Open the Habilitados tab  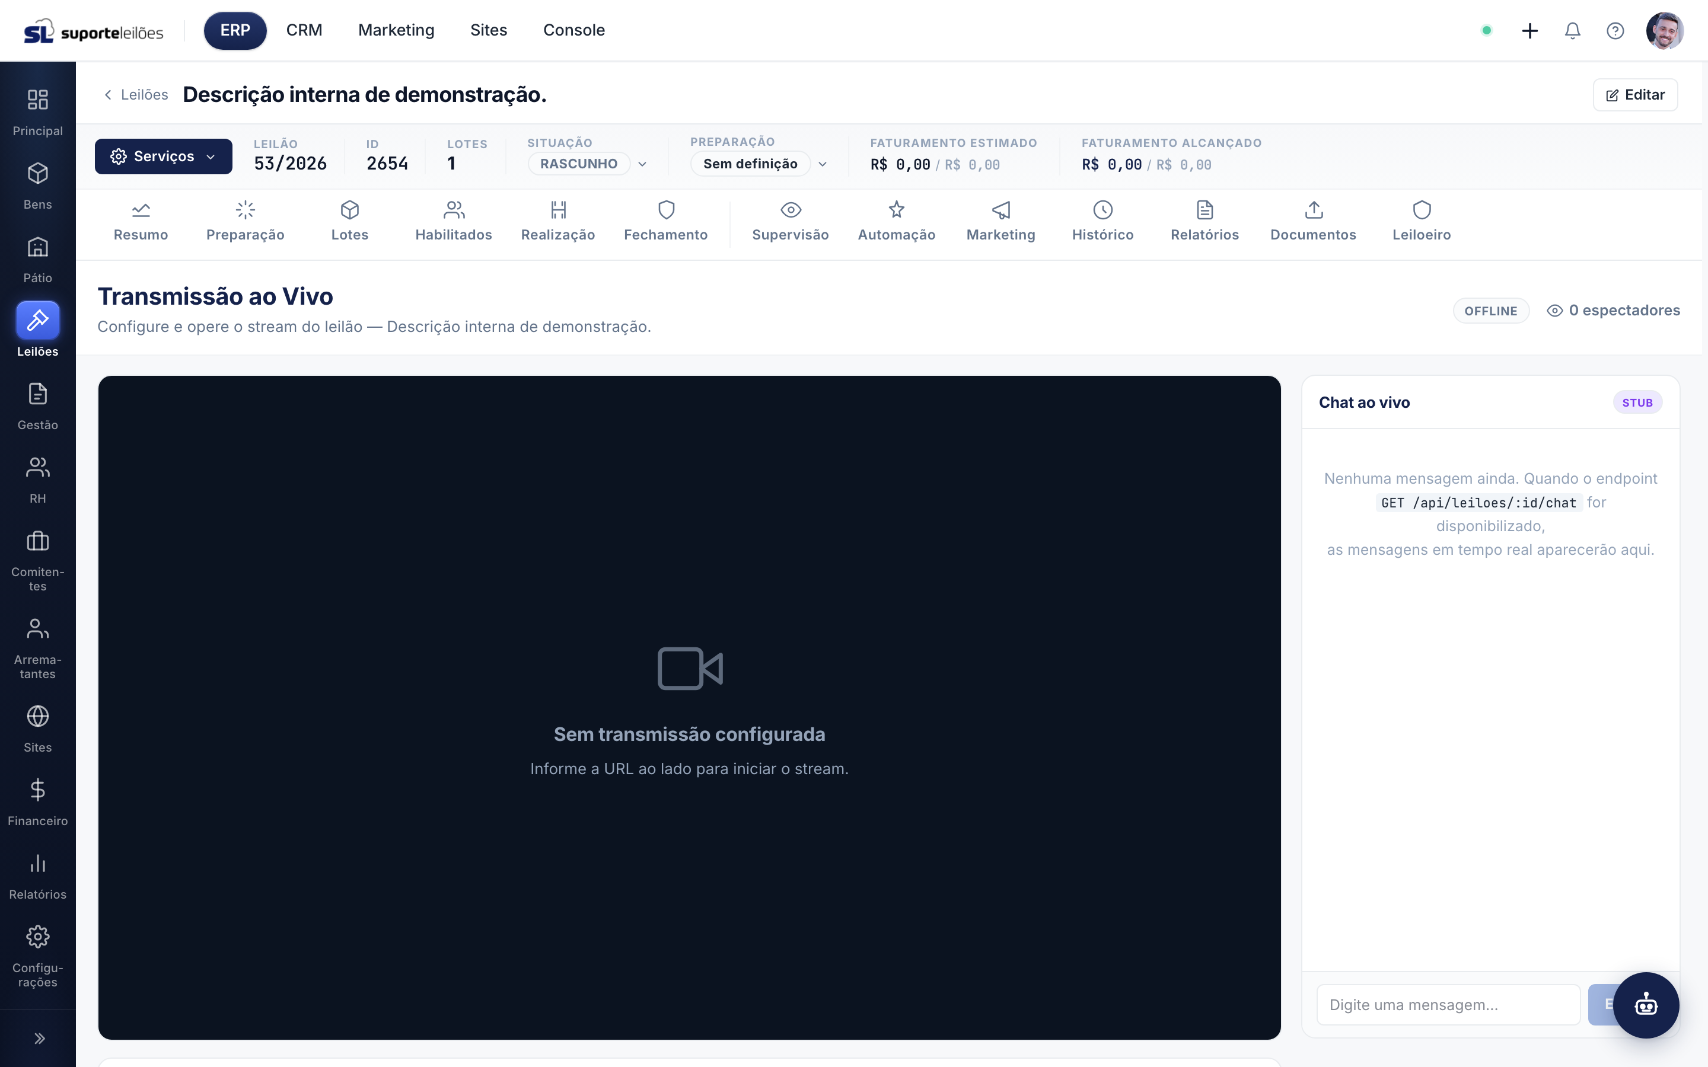[x=453, y=222]
